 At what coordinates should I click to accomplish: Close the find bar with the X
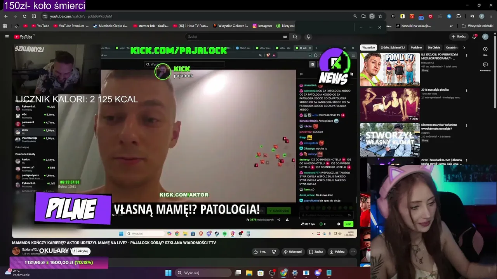click(x=380, y=27)
